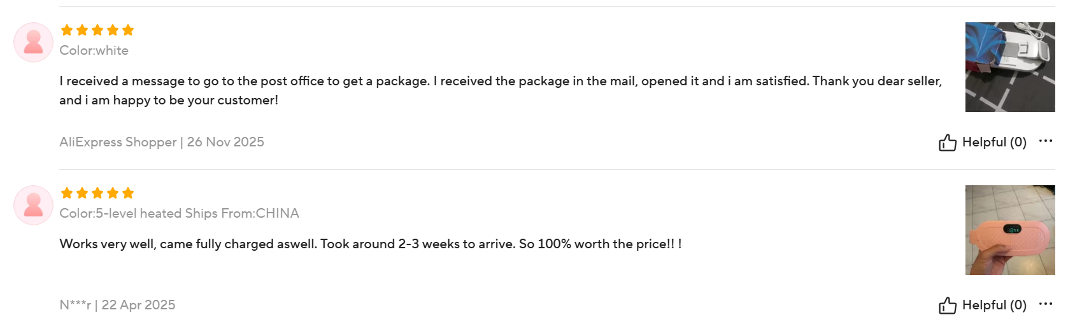Click the avatar beside the Color:white review

coord(33,43)
